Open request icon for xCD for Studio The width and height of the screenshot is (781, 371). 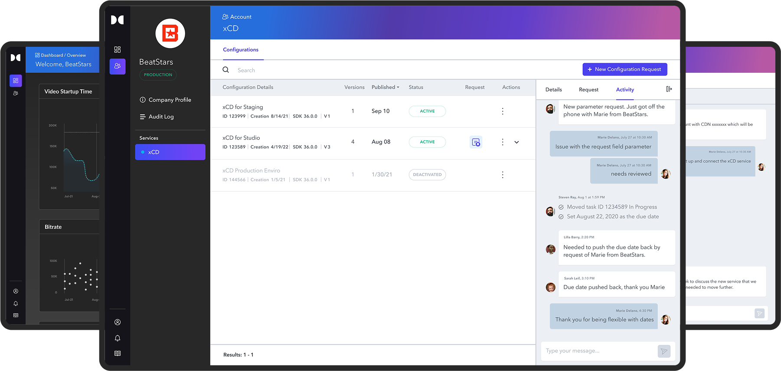[476, 142]
